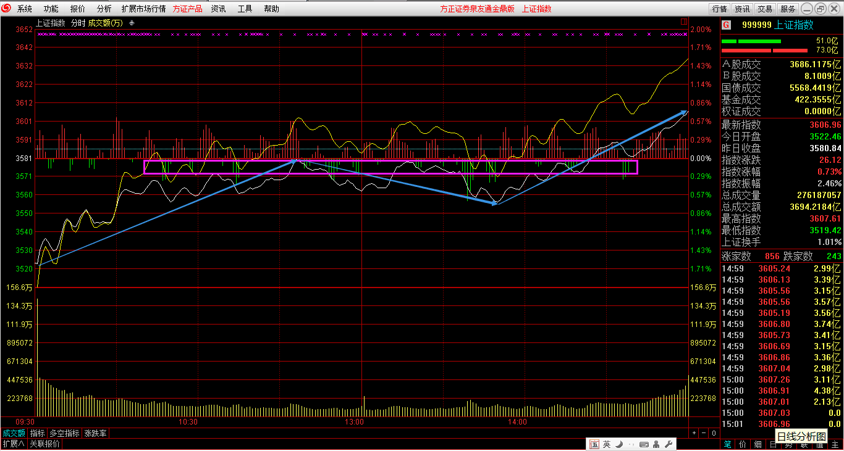The width and height of the screenshot is (844, 451).
Task: Switch to the 多空指标 tab
Action: point(64,433)
